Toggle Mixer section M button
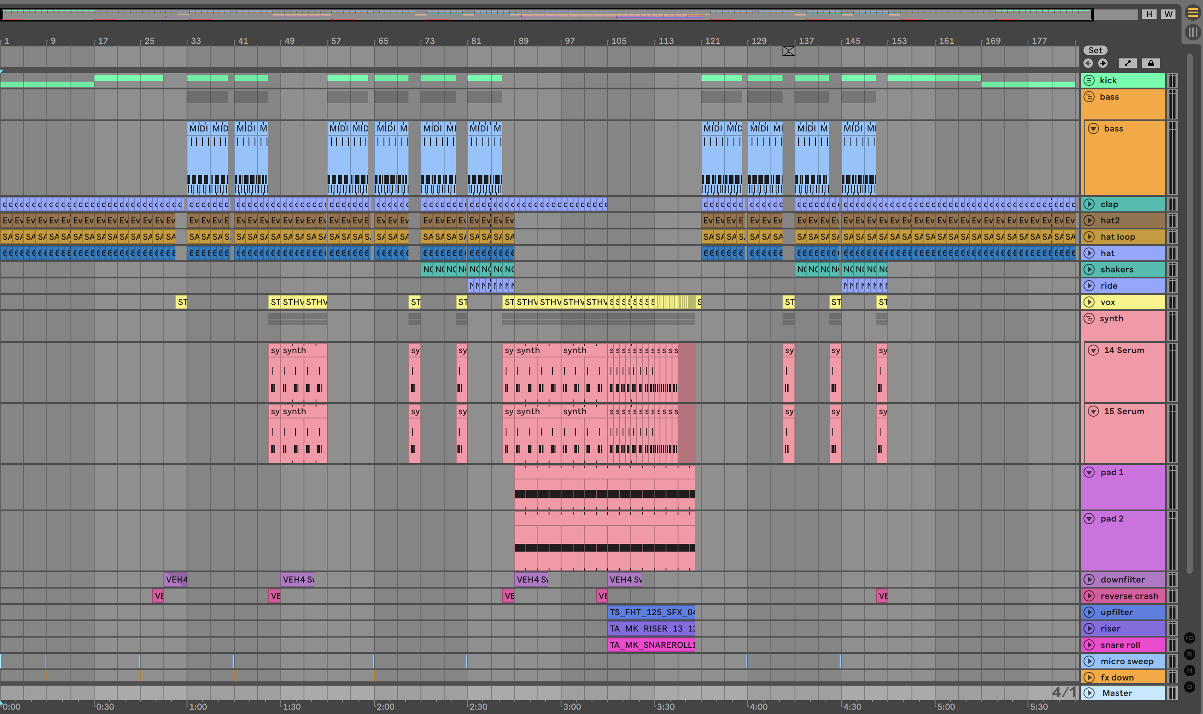The image size is (1203, 714). click(1190, 670)
